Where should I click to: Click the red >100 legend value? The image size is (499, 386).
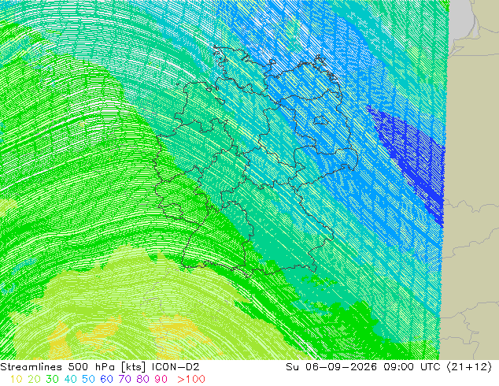click(191, 379)
